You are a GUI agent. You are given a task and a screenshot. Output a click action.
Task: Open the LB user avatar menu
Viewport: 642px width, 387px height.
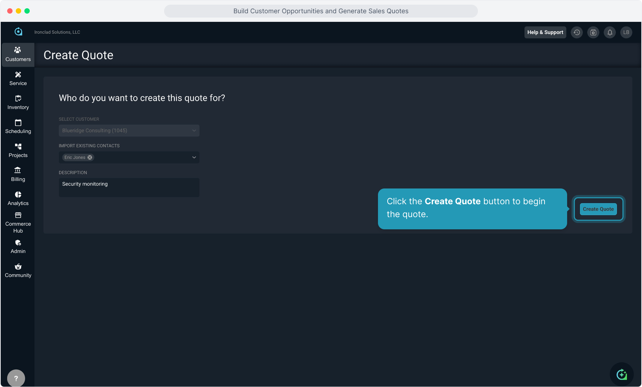[626, 32]
